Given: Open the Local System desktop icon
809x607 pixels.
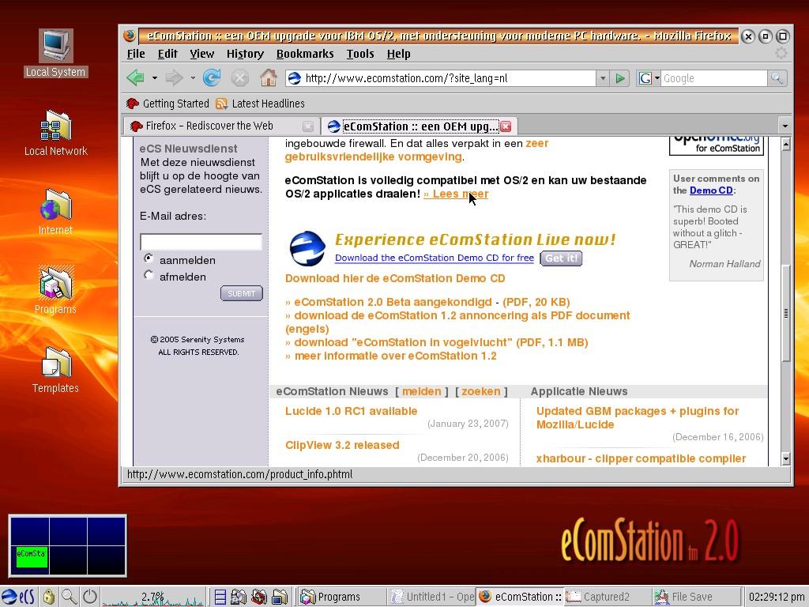Looking at the screenshot, I should pyautogui.click(x=56, y=53).
